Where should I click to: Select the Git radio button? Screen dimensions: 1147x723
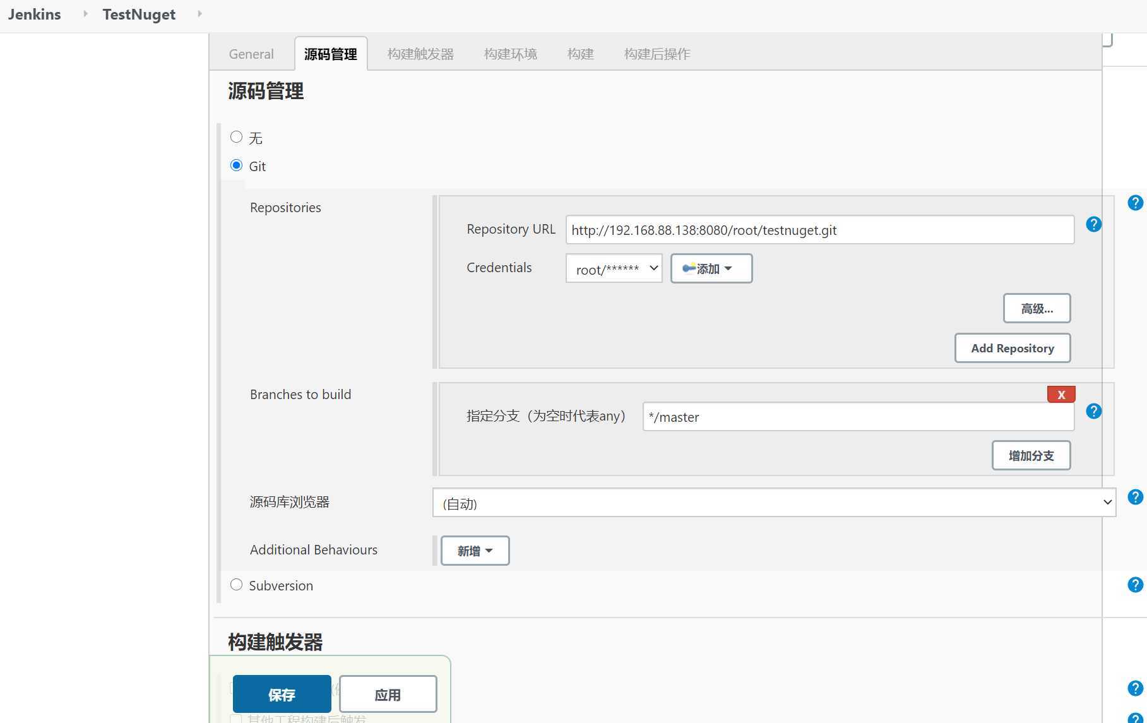coord(236,165)
